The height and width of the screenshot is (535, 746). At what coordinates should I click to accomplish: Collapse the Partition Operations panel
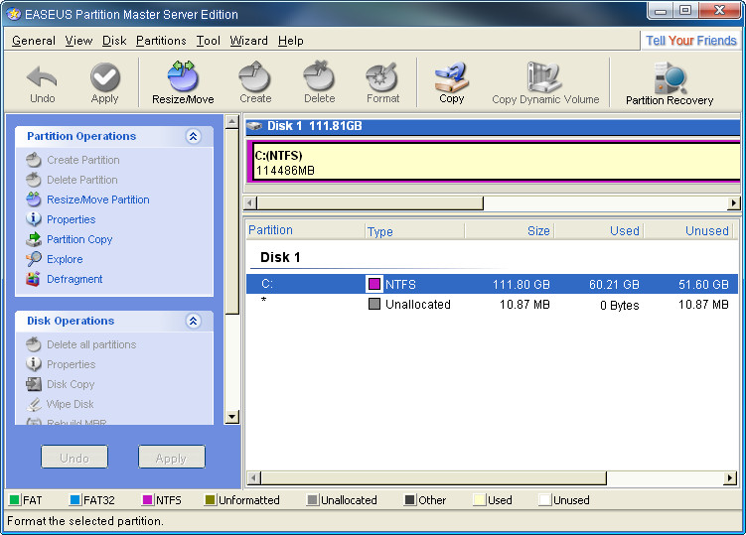click(x=194, y=136)
